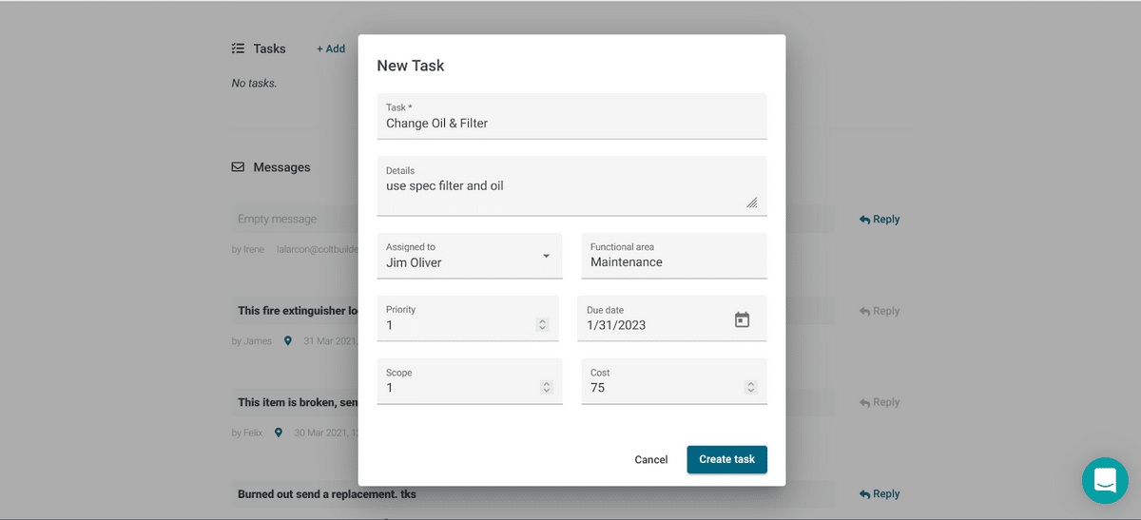
Task: Expand the Assigned to dropdown
Action: 546,257
